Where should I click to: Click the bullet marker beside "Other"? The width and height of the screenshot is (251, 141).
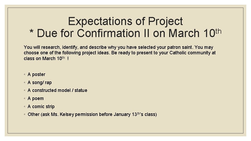pos(24,115)
